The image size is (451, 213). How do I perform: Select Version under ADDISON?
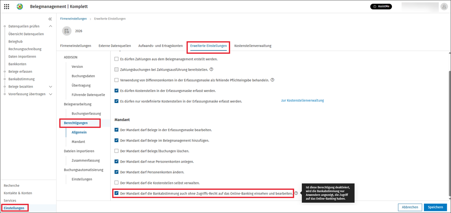(x=77, y=67)
